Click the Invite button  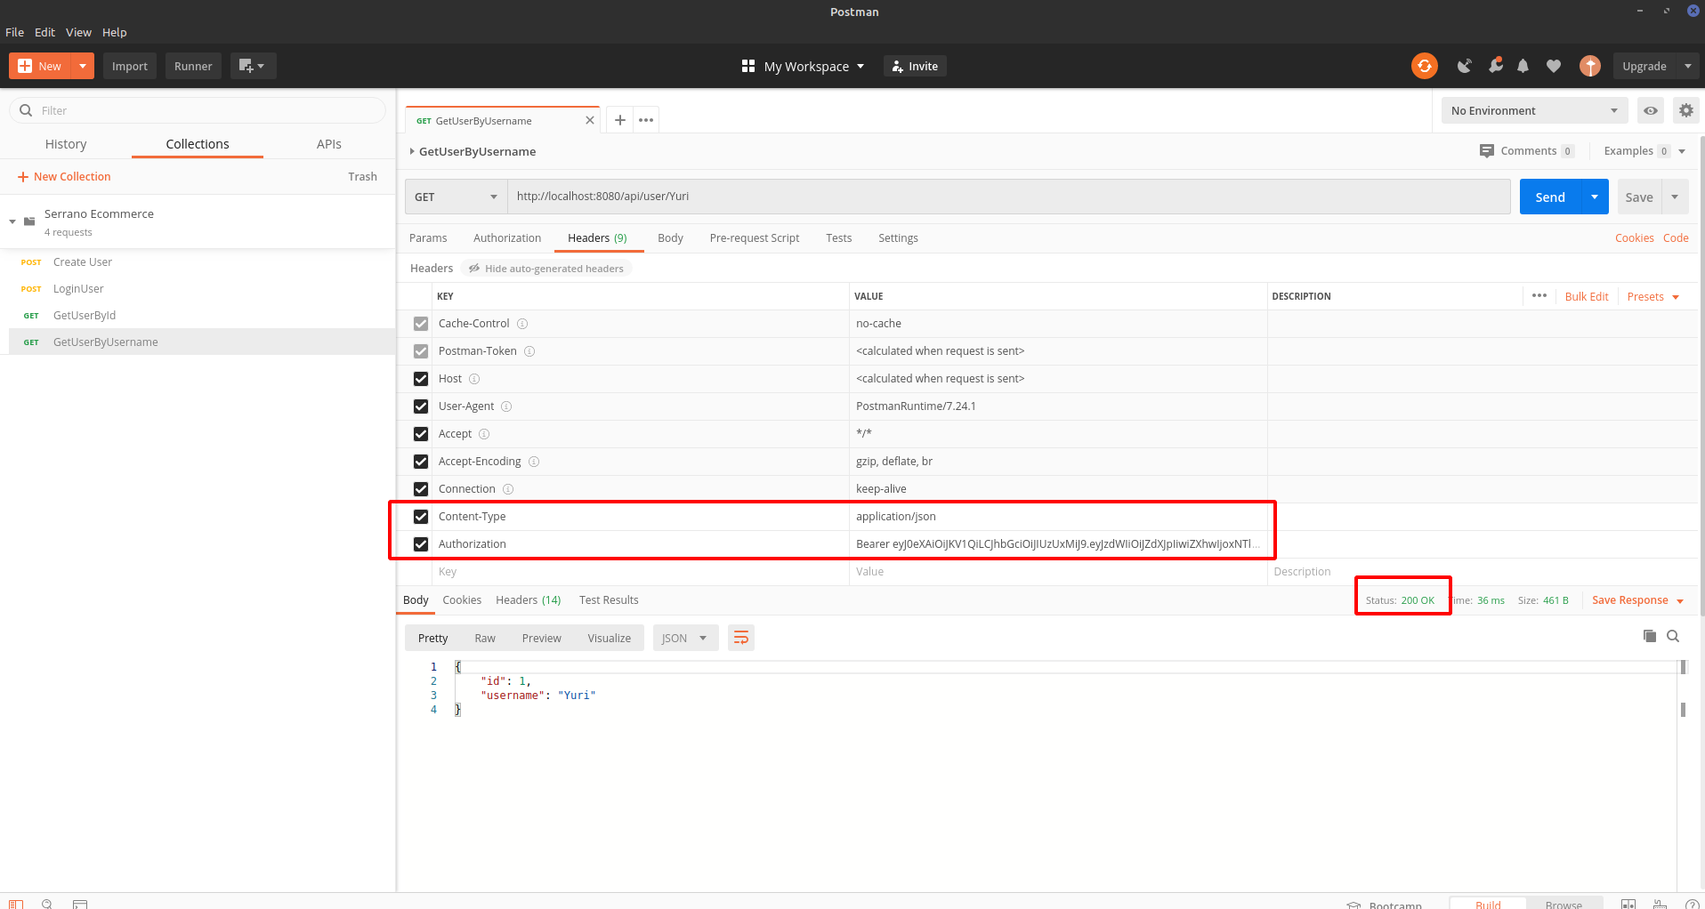915,66
